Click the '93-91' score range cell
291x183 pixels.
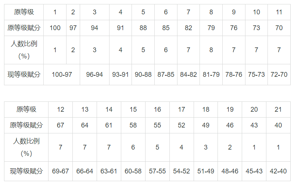coord(121,75)
